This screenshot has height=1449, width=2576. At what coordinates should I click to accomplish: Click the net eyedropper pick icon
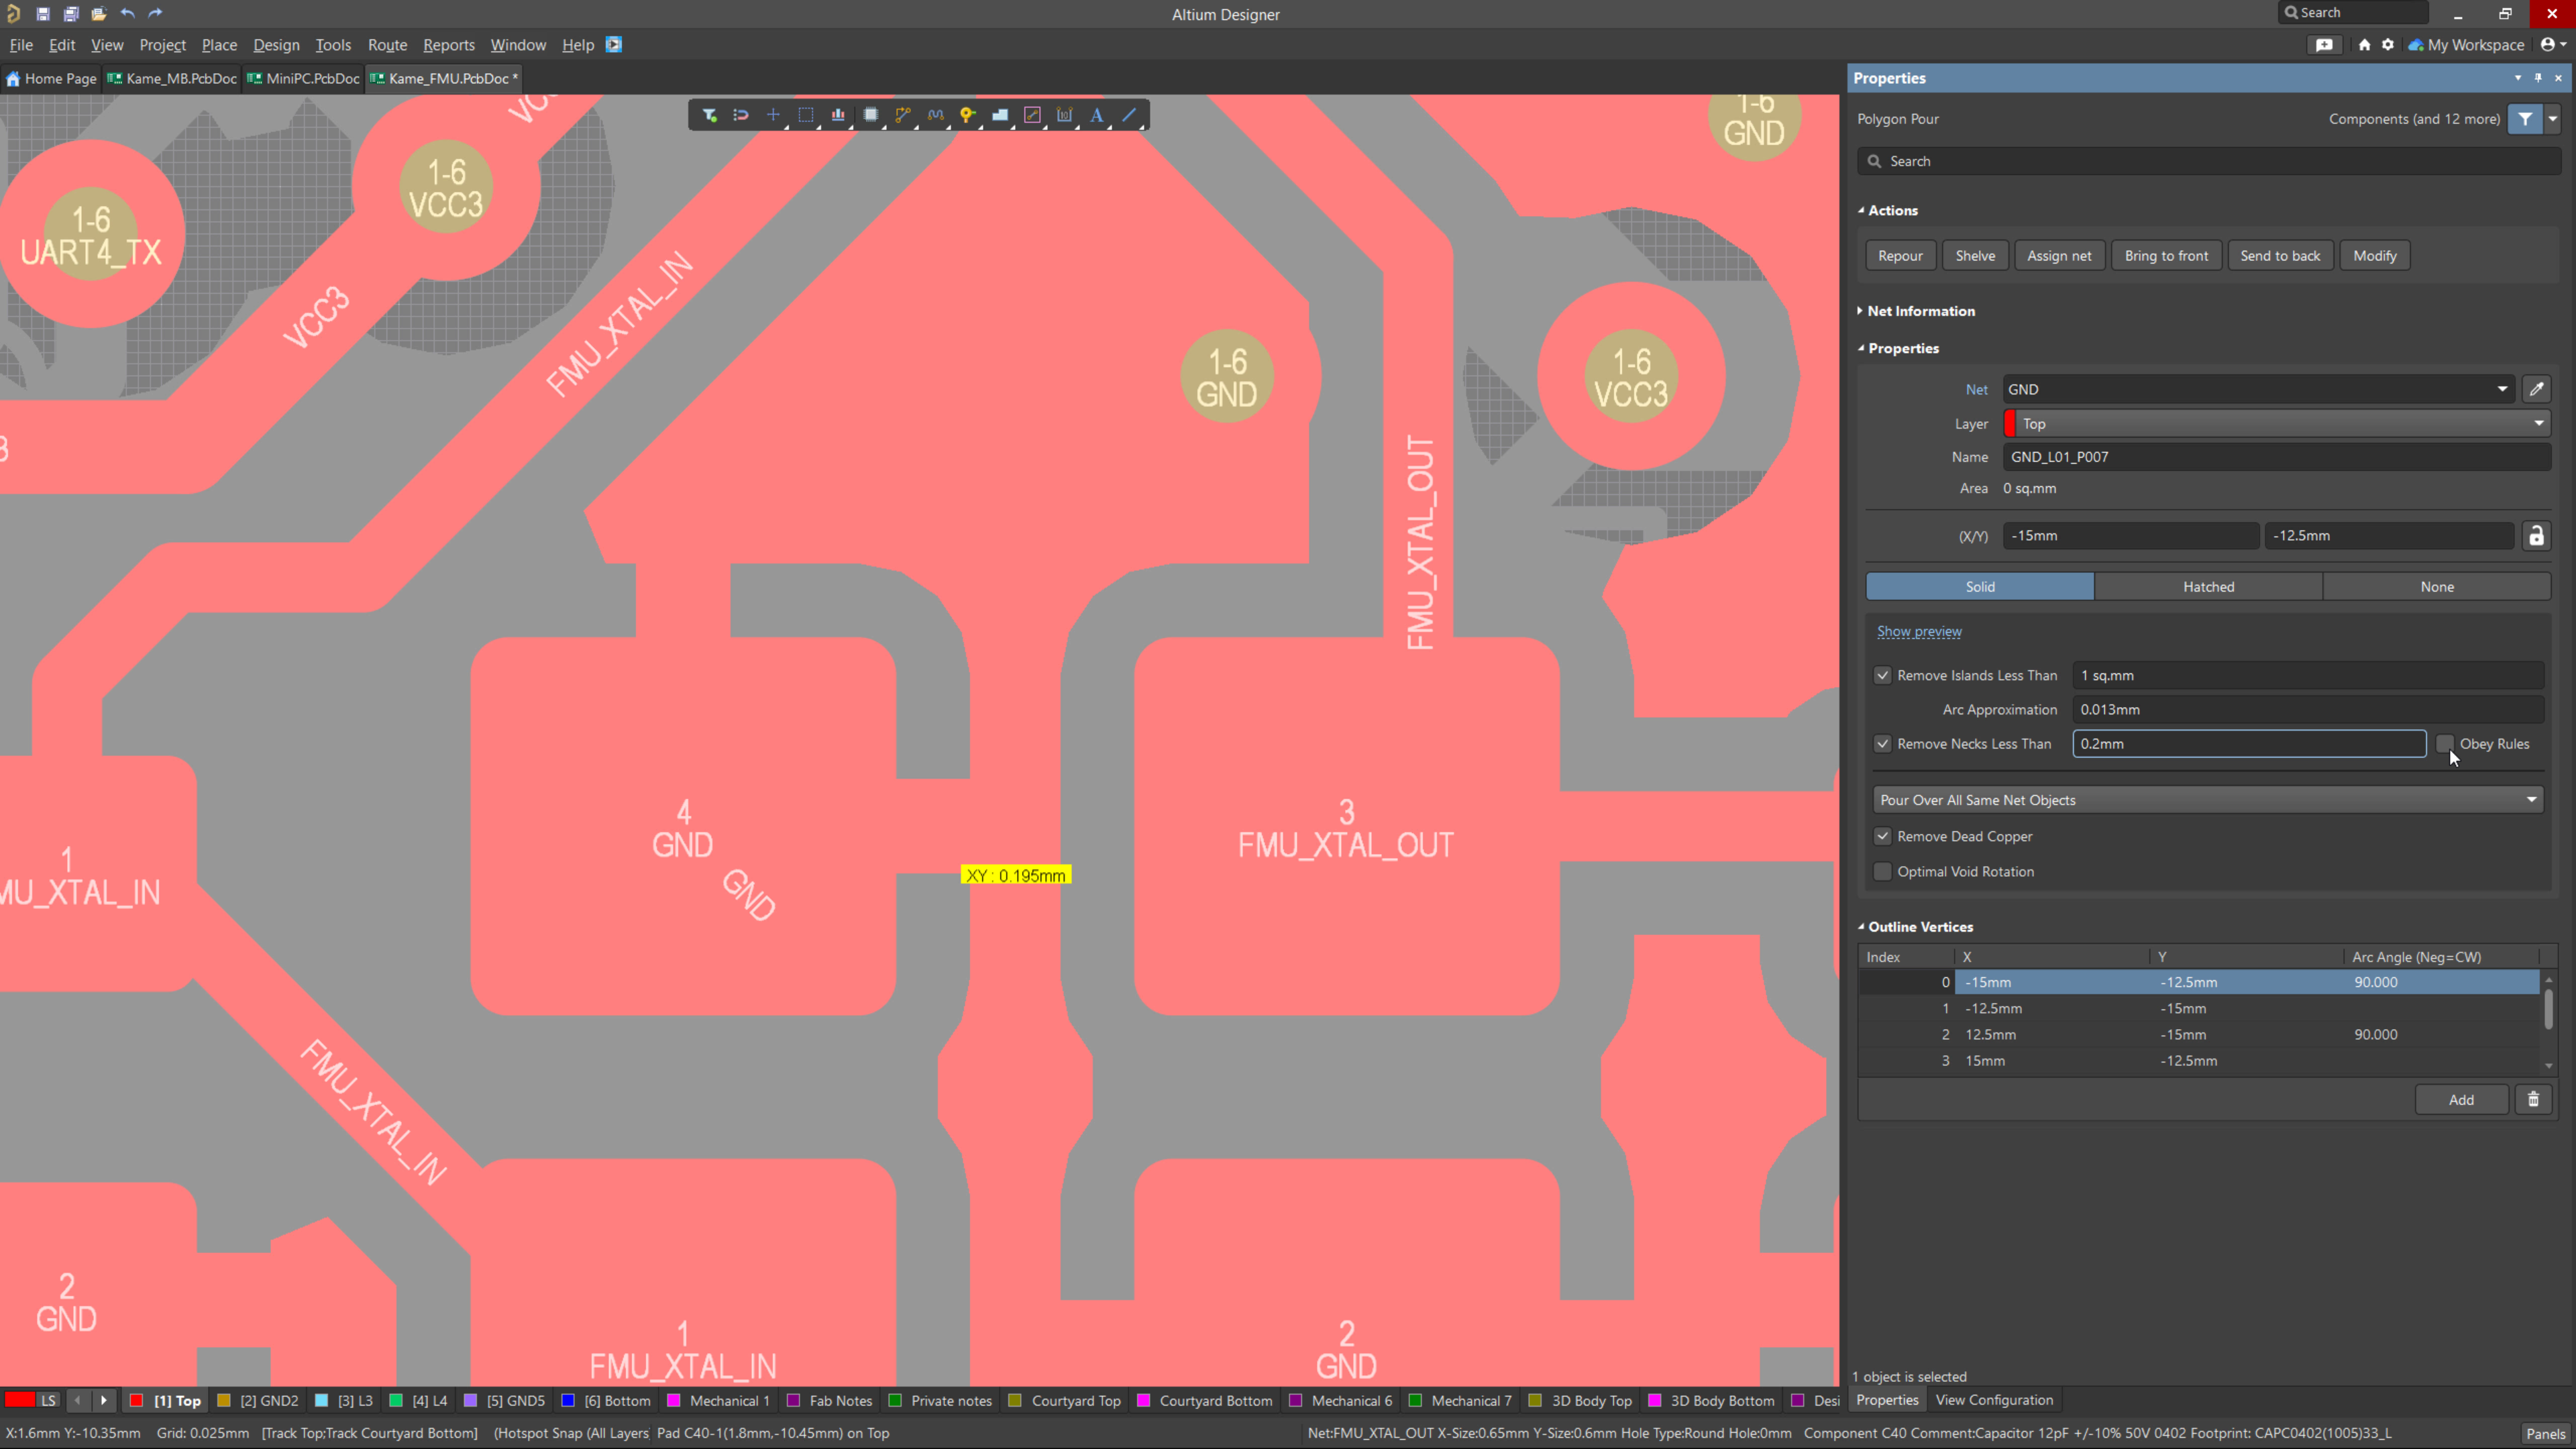[x=2536, y=389]
